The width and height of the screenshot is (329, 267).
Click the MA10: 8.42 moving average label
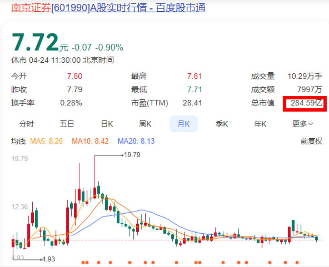(90, 141)
